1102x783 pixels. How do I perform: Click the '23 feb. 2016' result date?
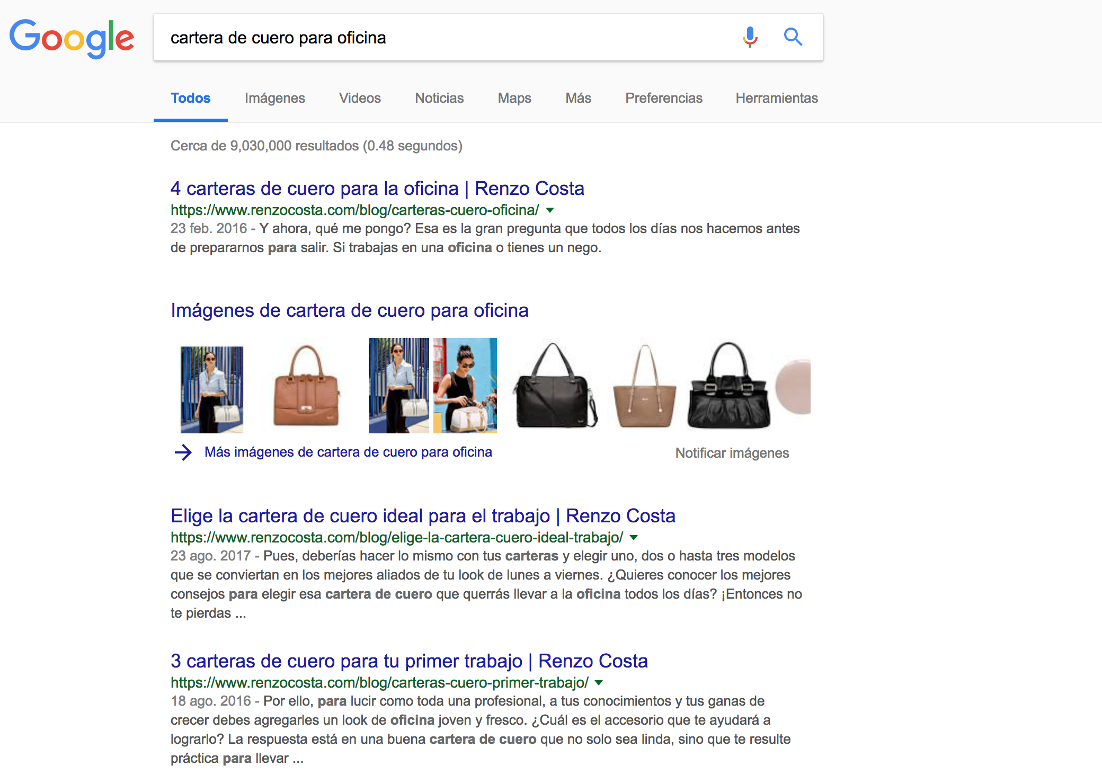tap(209, 228)
